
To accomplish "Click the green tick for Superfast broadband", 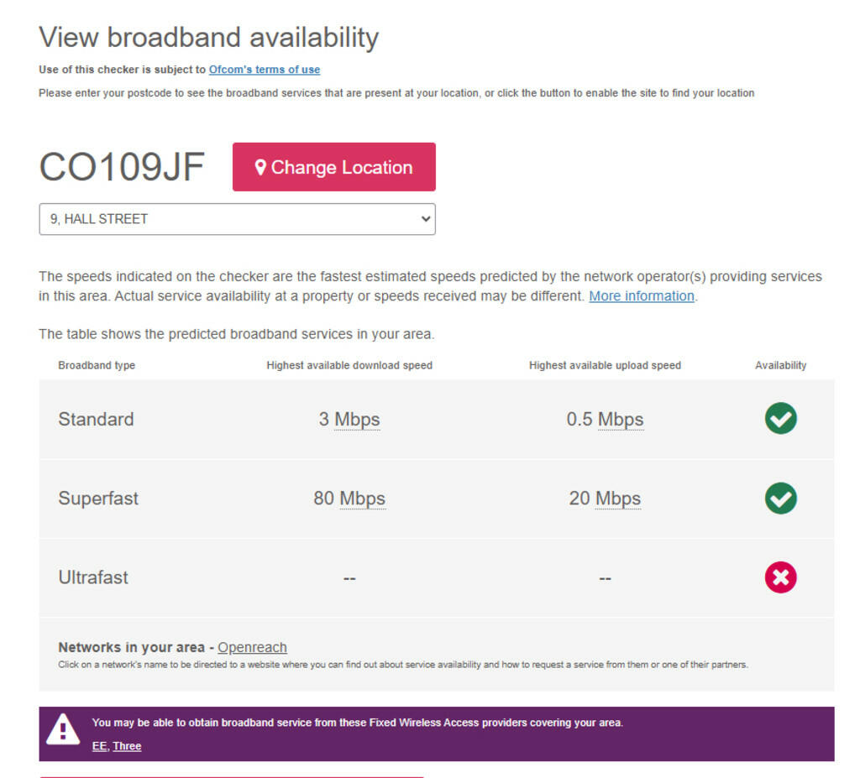I will click(780, 498).
